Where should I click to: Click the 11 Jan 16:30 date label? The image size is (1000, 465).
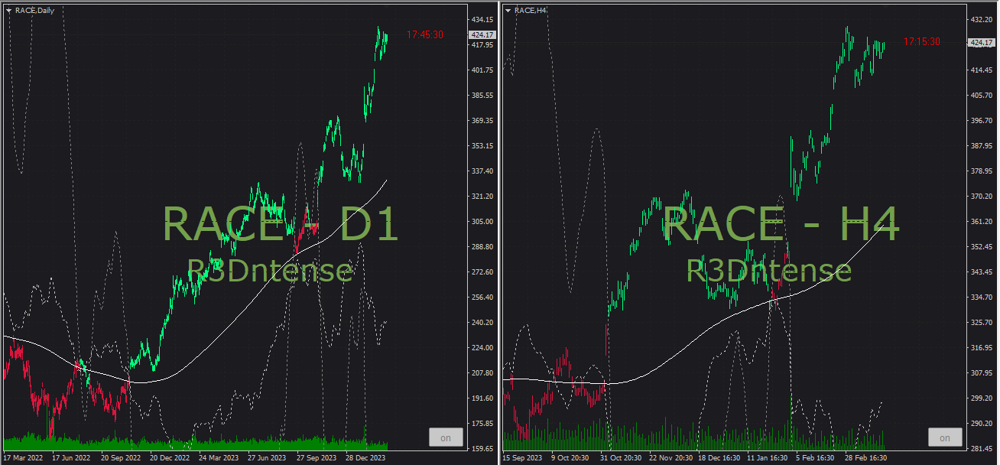767,458
